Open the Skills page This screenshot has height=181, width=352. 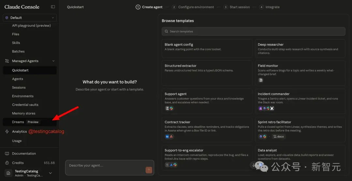16,43
